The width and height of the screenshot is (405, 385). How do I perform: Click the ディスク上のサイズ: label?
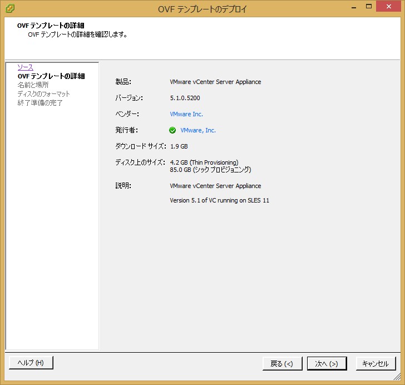(140, 162)
